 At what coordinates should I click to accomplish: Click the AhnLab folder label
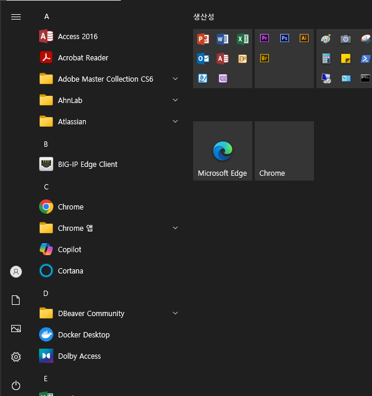pos(70,100)
